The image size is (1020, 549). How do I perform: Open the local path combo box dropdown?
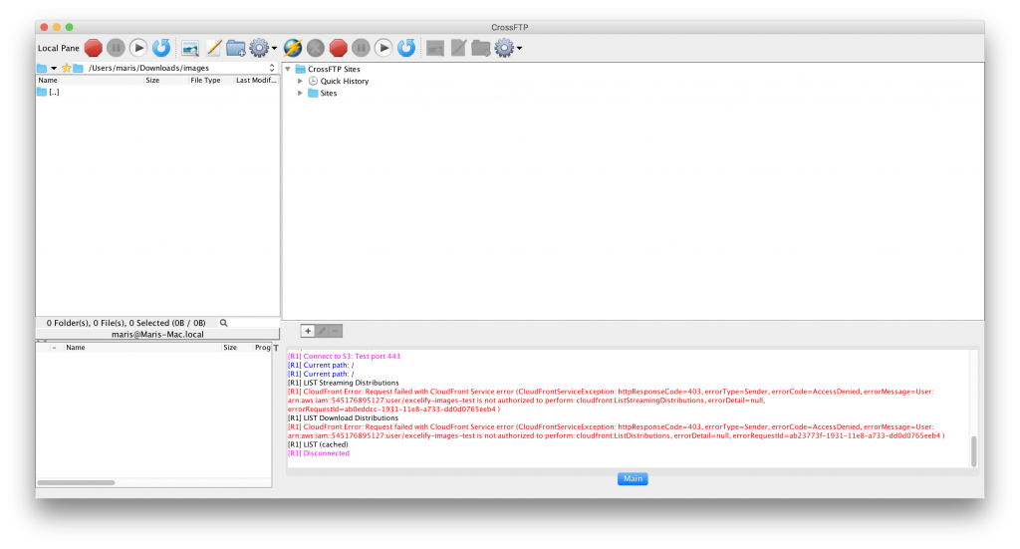[272, 68]
